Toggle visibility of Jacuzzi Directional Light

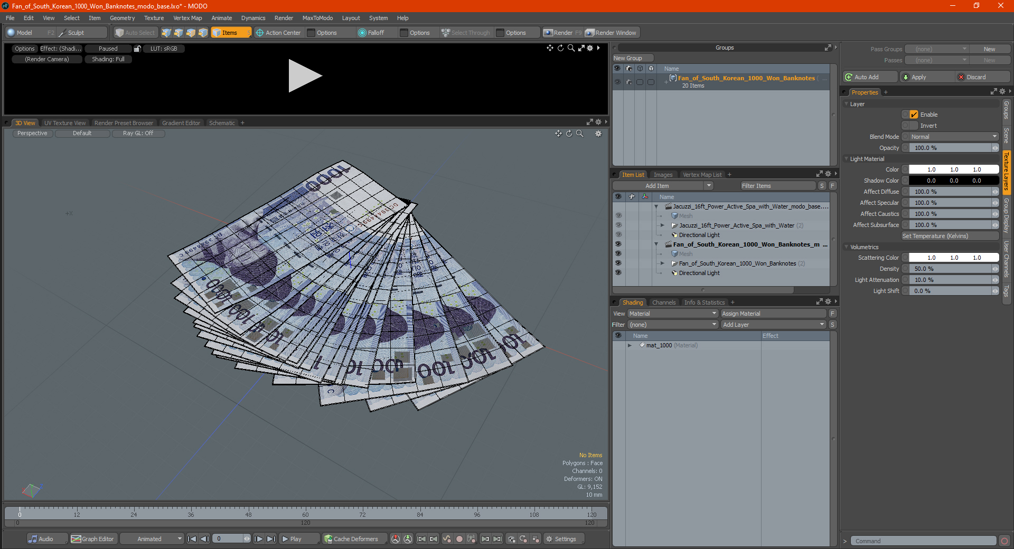click(x=618, y=235)
